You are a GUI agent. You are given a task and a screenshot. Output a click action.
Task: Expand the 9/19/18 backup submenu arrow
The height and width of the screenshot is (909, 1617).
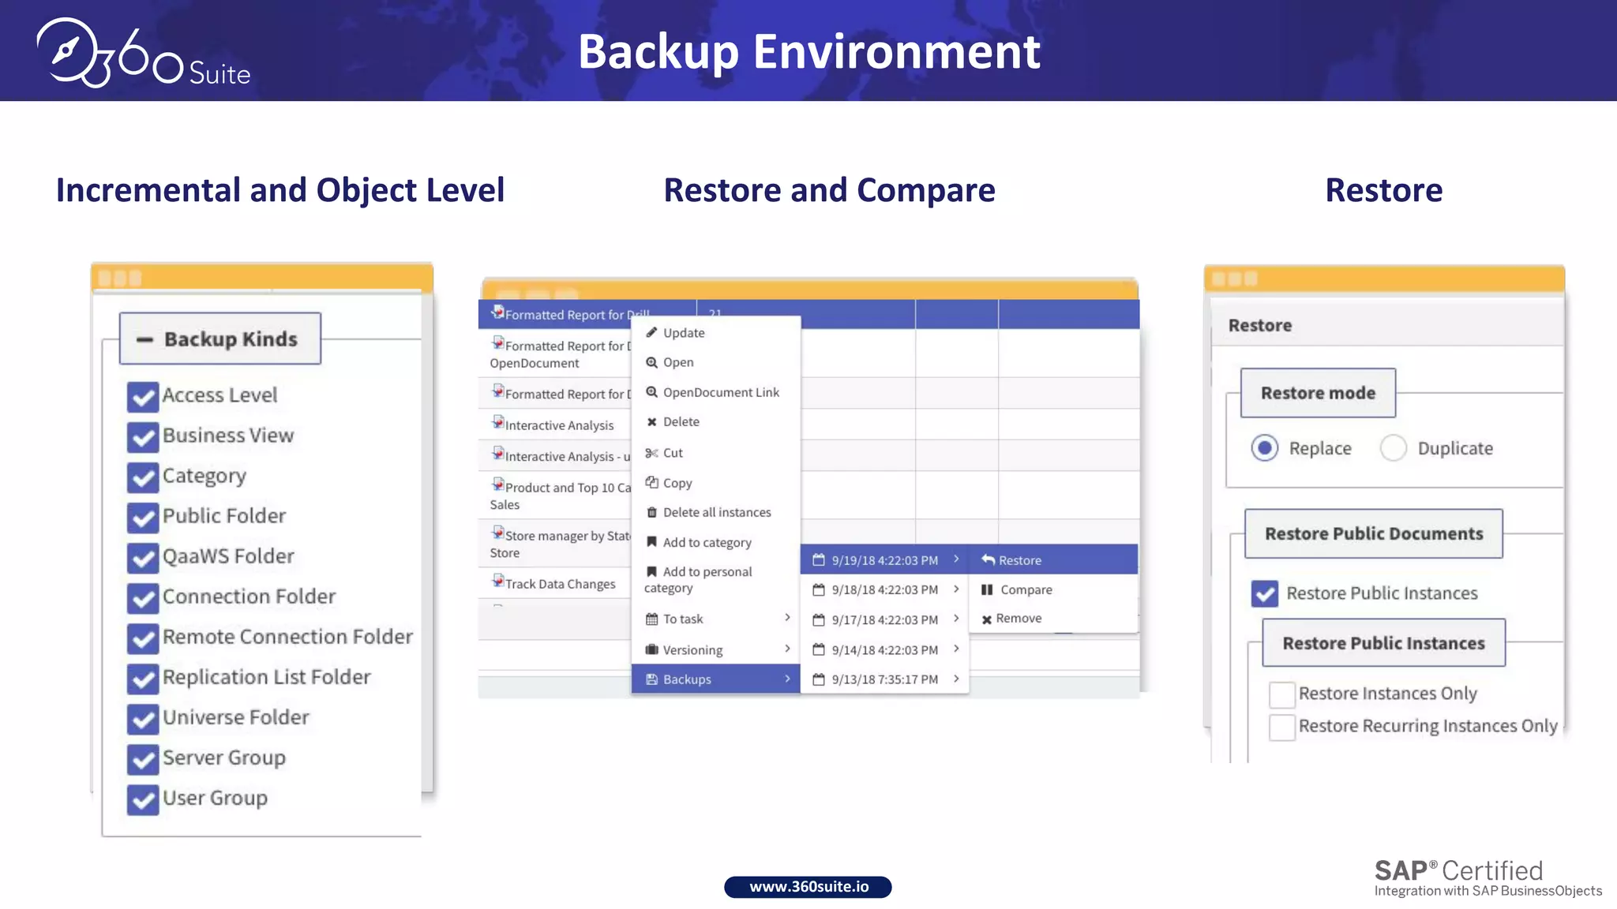point(956,559)
